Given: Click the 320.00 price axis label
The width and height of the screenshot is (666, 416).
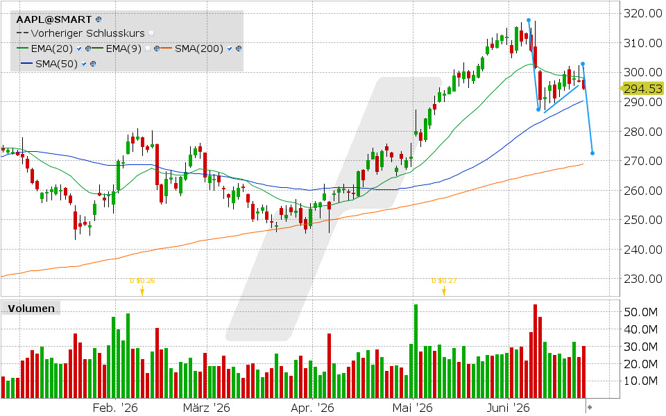Looking at the screenshot, I should [642, 14].
